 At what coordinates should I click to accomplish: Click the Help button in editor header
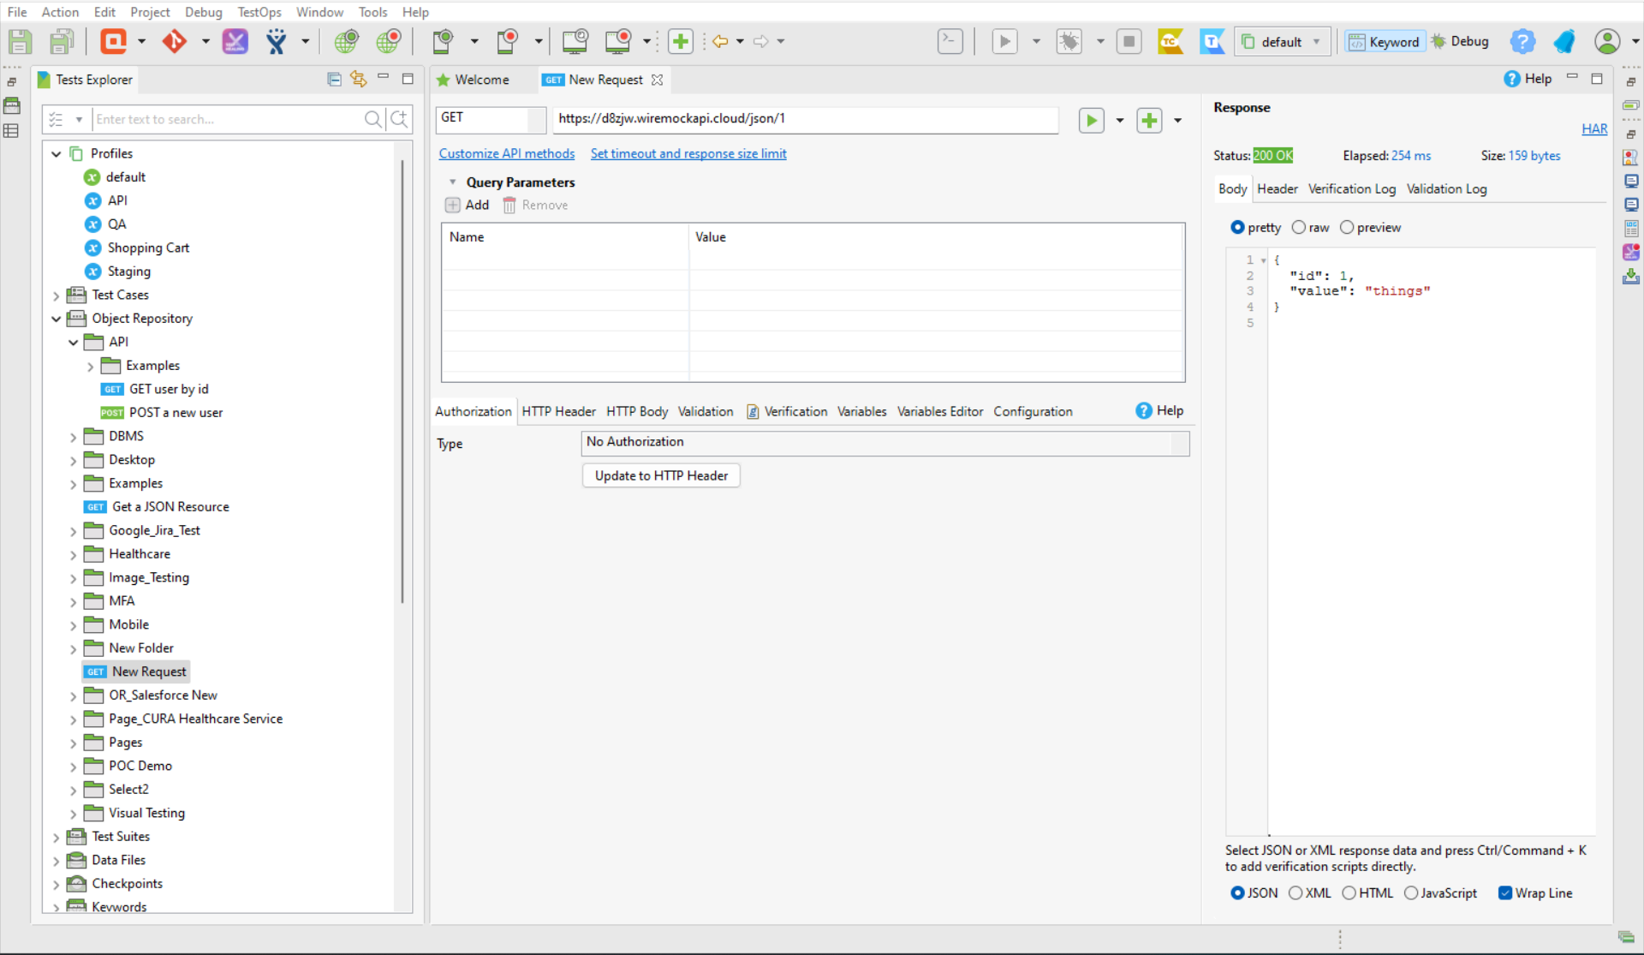(1528, 79)
